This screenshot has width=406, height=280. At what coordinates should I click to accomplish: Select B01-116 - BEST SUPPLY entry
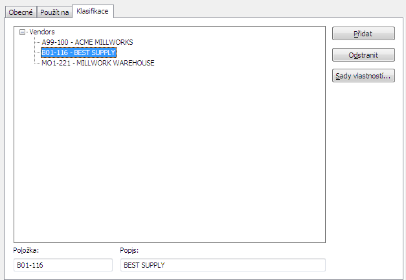point(78,52)
